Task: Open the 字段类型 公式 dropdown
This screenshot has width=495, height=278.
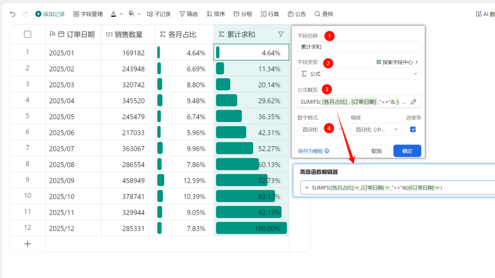Action: pyautogui.click(x=359, y=74)
